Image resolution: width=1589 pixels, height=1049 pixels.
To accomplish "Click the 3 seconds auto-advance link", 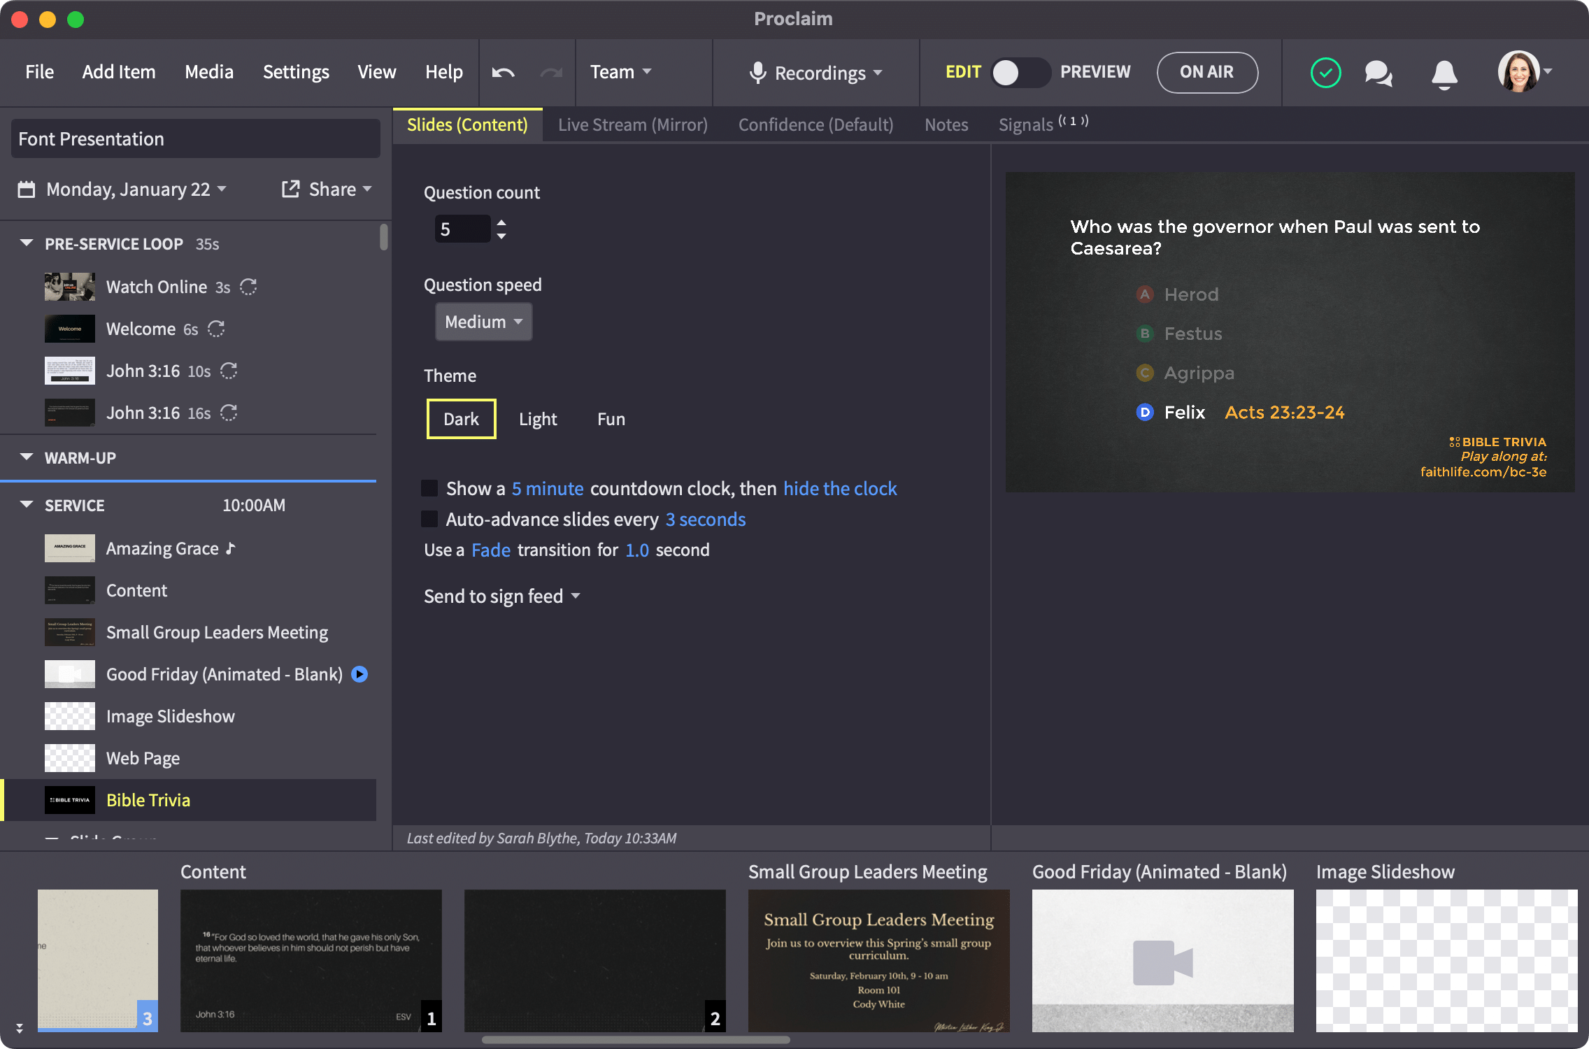I will click(706, 519).
